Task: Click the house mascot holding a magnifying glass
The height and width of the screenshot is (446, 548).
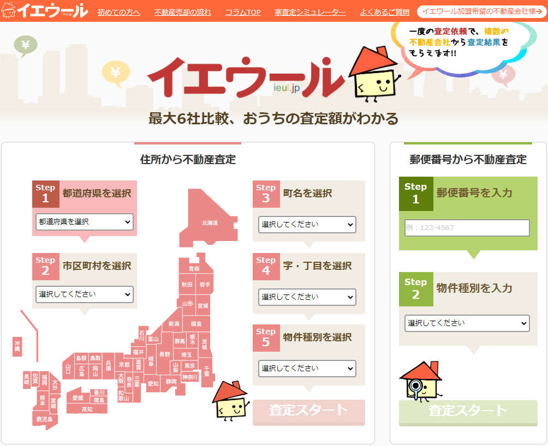Action: tap(420, 381)
